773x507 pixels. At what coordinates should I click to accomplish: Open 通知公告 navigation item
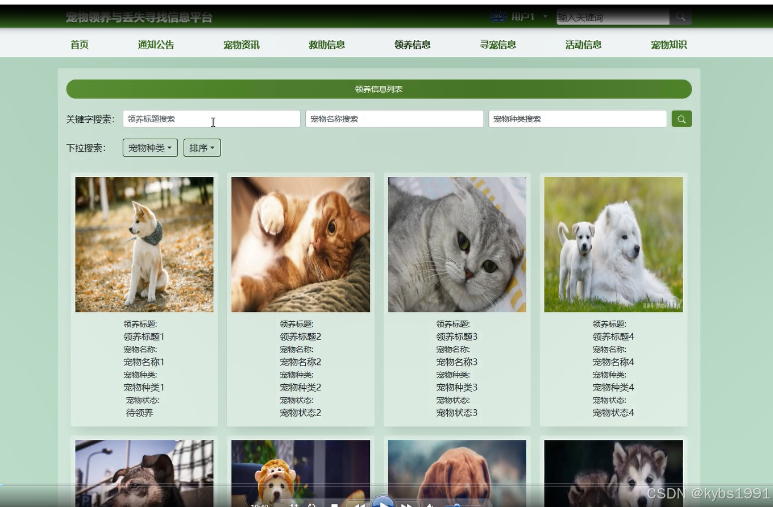pyautogui.click(x=156, y=45)
